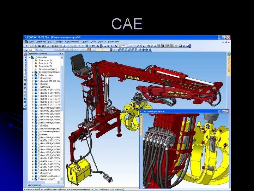This screenshot has width=254, height=191.
Task: Select the wireframe display mode icon
Action: 149,46
